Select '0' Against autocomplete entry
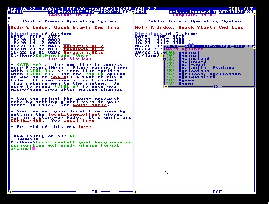This screenshot has width=269, height=204. click(x=183, y=55)
